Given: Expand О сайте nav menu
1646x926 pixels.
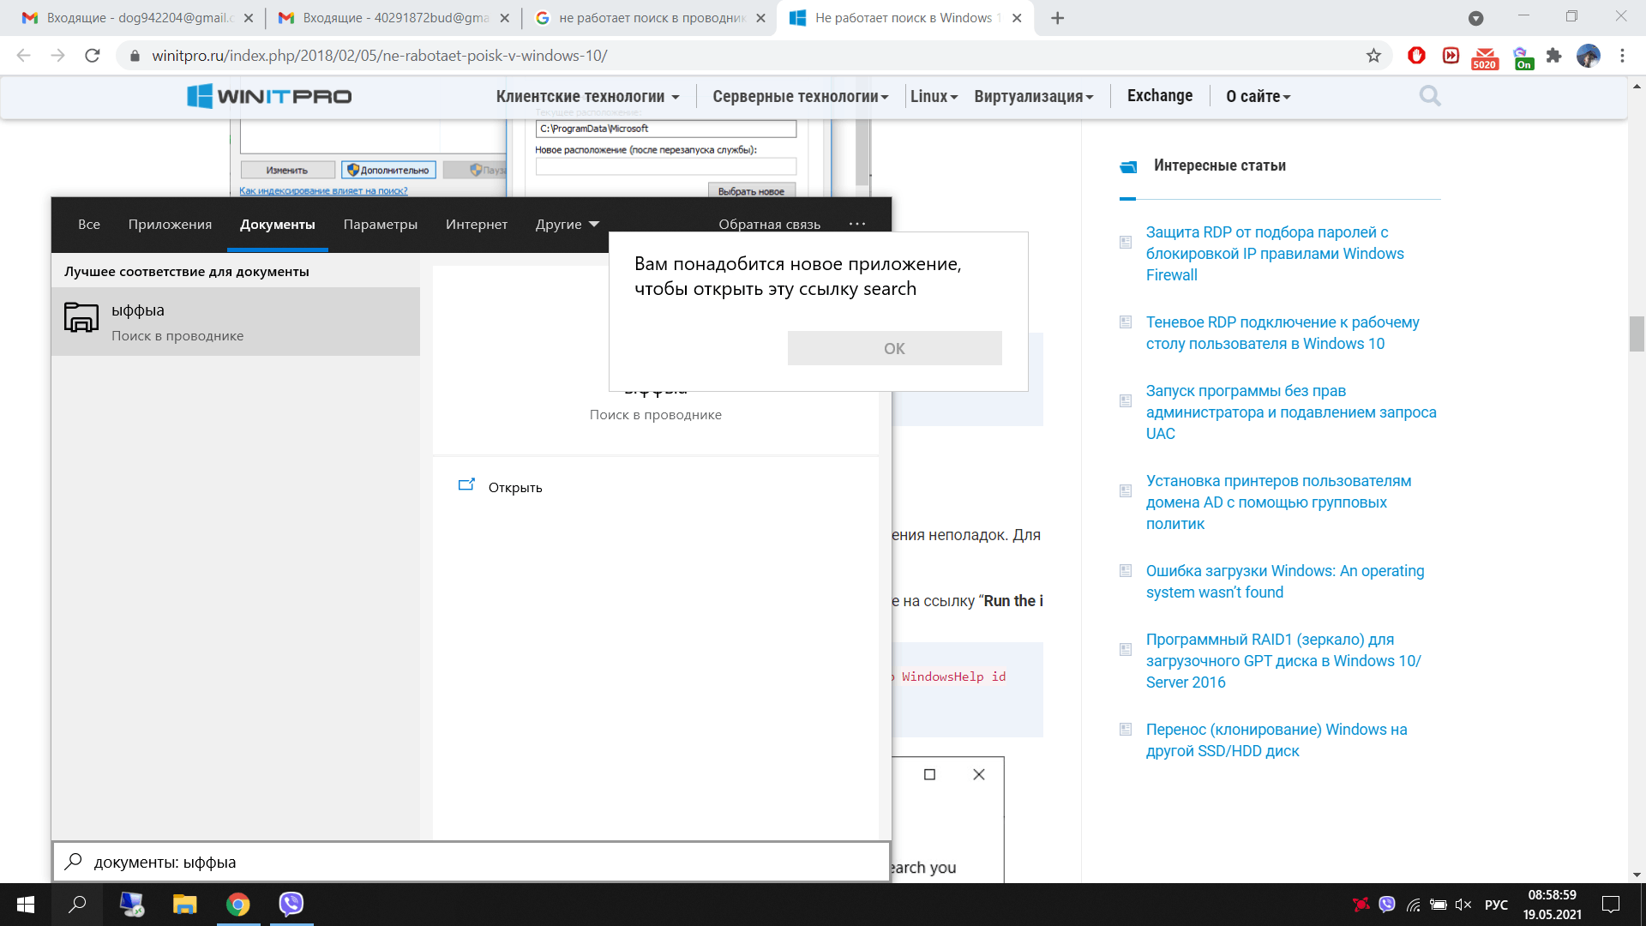Looking at the screenshot, I should tap(1258, 97).
